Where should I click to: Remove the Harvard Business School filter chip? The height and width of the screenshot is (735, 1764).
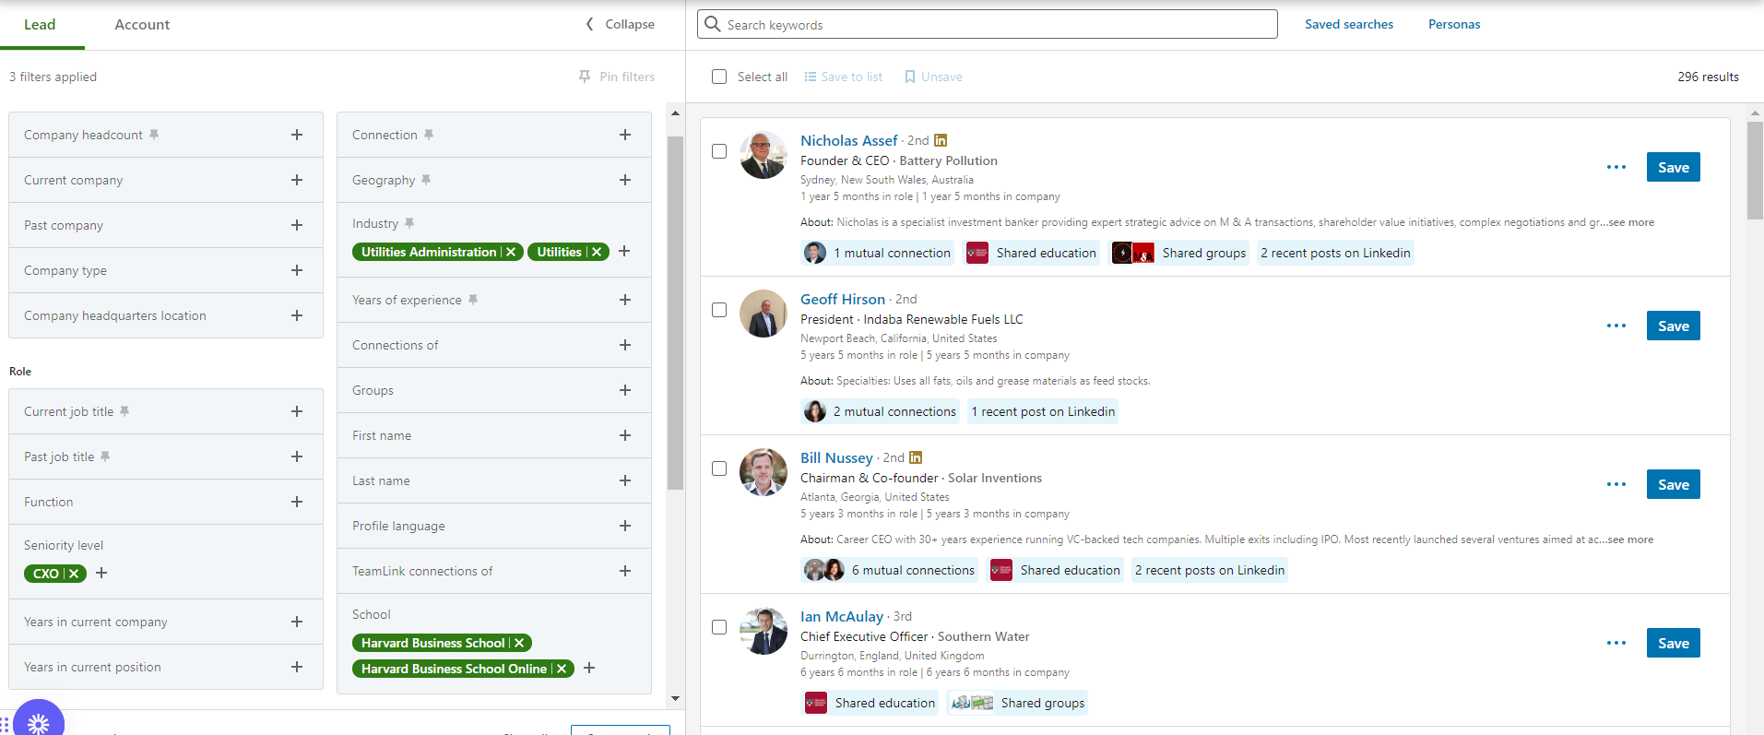(x=519, y=643)
